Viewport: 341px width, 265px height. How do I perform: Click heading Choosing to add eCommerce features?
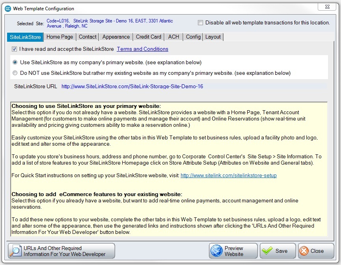click(x=97, y=194)
